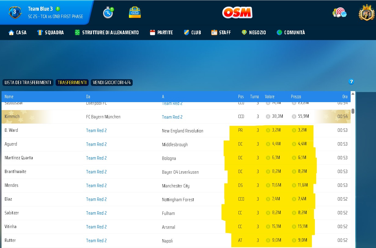Select the Trasferimenti tab
Image resolution: width=376 pixels, height=248 pixels.
coord(72,83)
